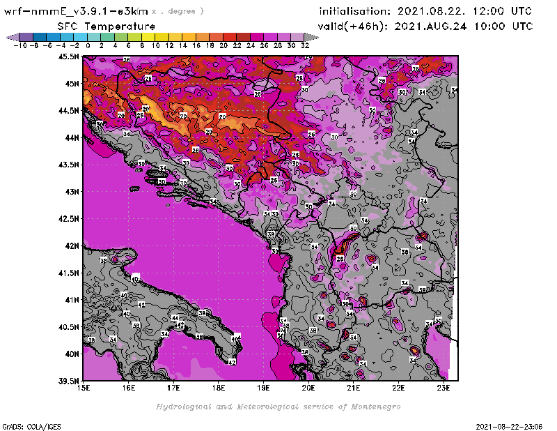The image size is (557, 431).
Task: Click the 42N latitude axis label
Action: point(72,246)
